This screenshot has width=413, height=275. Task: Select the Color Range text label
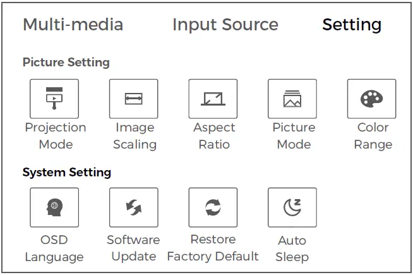pos(373,136)
